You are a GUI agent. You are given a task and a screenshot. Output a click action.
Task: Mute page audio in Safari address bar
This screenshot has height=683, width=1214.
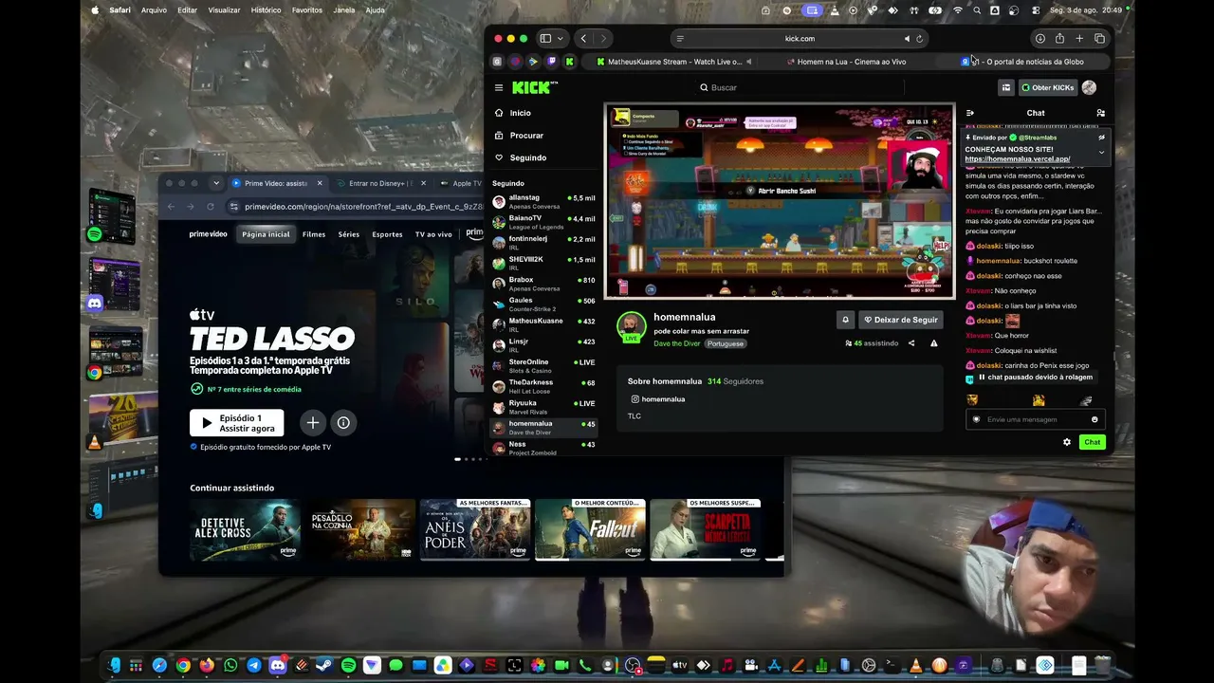tap(907, 39)
